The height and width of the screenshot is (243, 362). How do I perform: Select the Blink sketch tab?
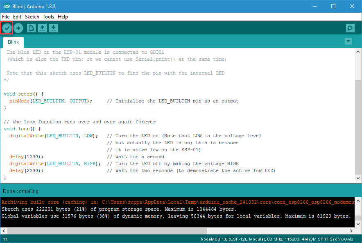tap(14, 42)
